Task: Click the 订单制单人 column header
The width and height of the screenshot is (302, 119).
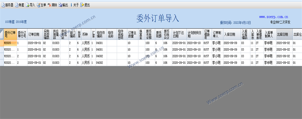Action: 217,34
